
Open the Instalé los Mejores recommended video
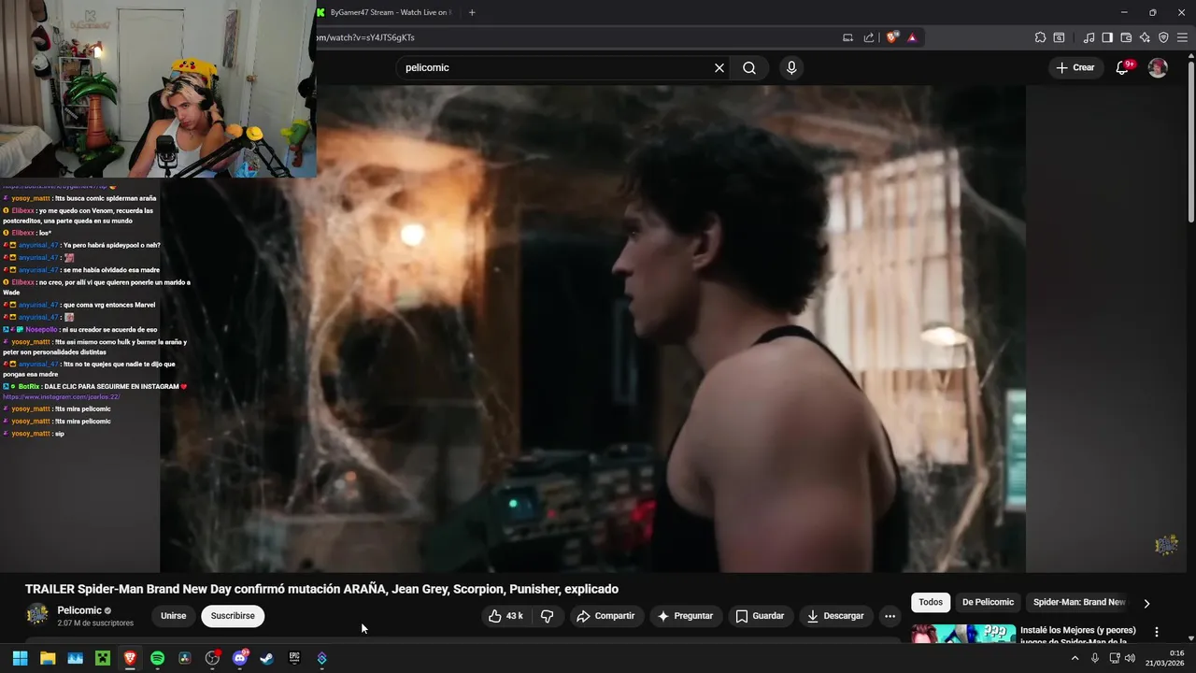coord(1078,636)
